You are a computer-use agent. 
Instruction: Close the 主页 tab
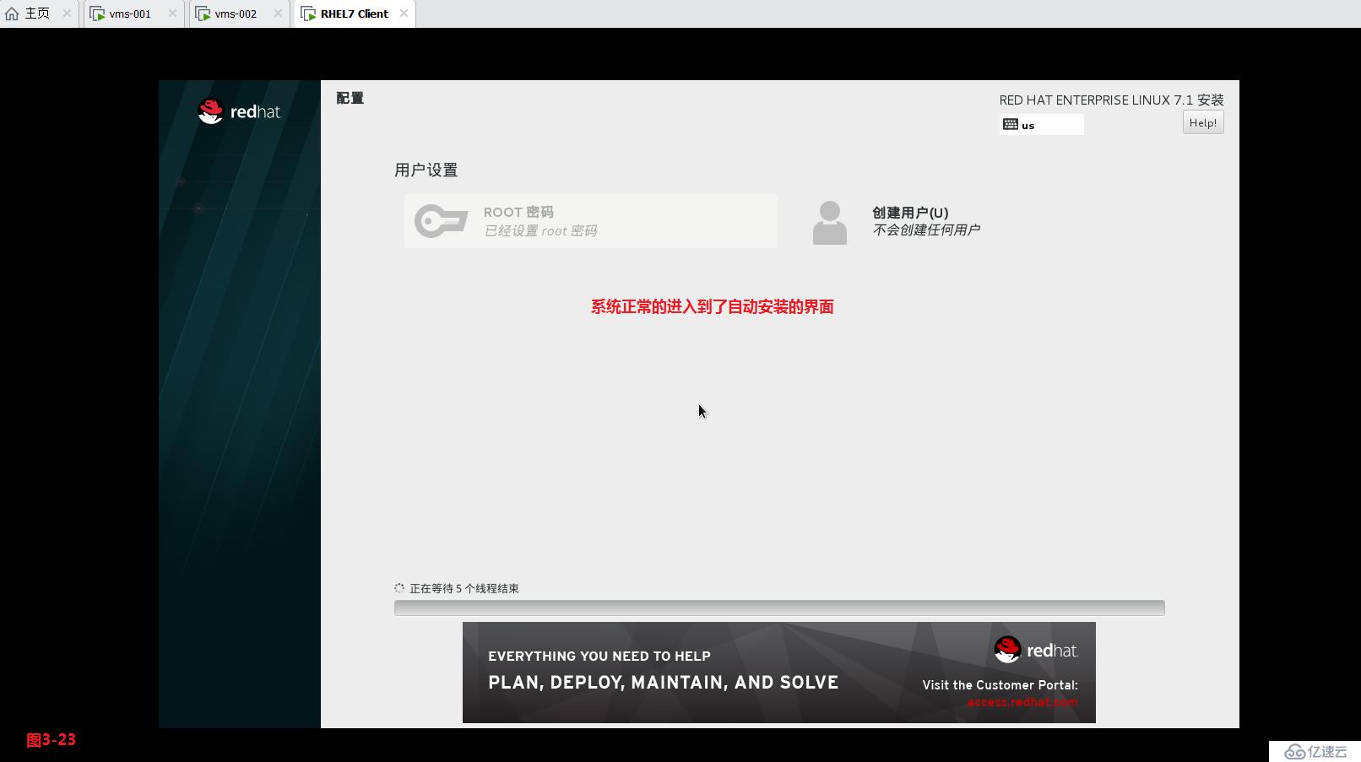point(67,14)
